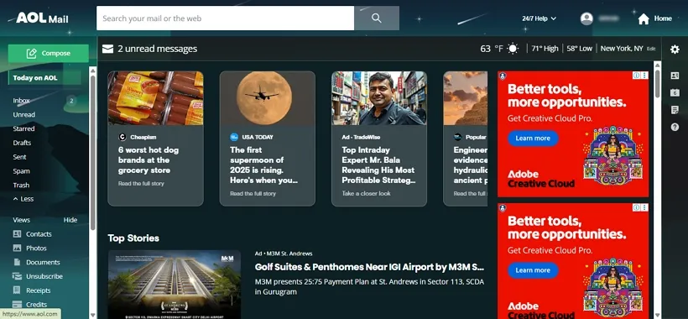Open the Unsubscribe view label
The width and height of the screenshot is (688, 319).
pos(44,276)
